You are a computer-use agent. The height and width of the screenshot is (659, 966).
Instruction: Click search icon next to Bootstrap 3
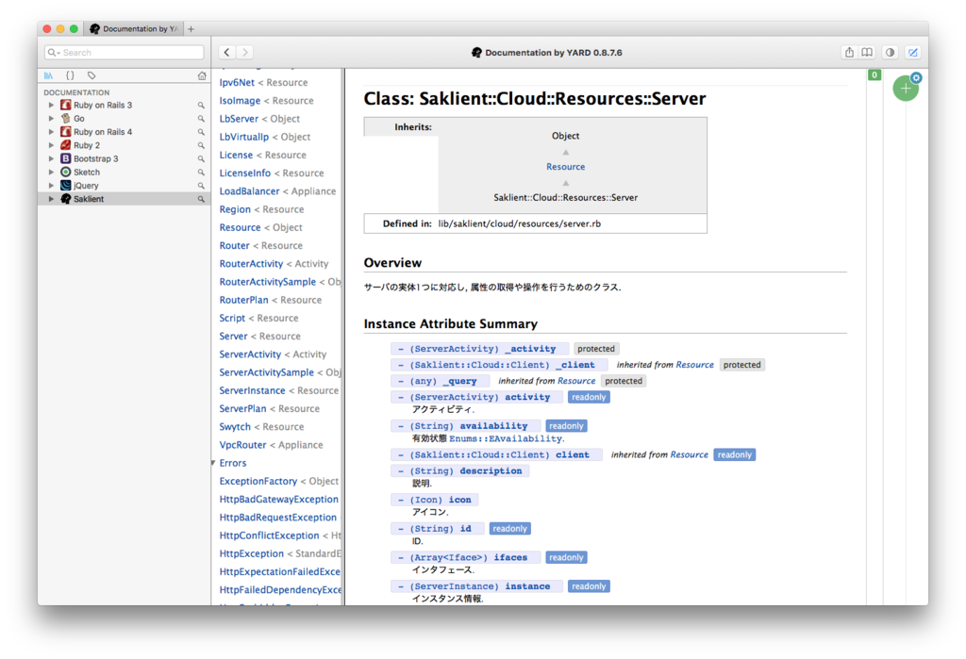[201, 159]
